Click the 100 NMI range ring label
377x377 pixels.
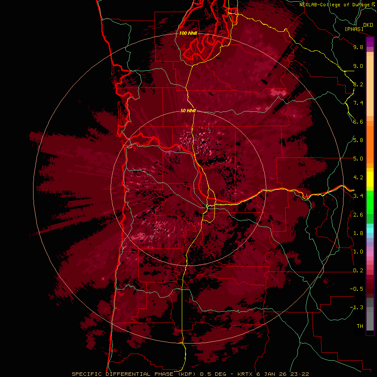[x=188, y=33]
